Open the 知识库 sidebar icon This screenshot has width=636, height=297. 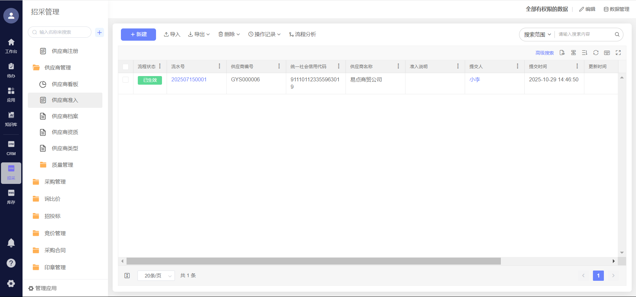[x=11, y=119]
